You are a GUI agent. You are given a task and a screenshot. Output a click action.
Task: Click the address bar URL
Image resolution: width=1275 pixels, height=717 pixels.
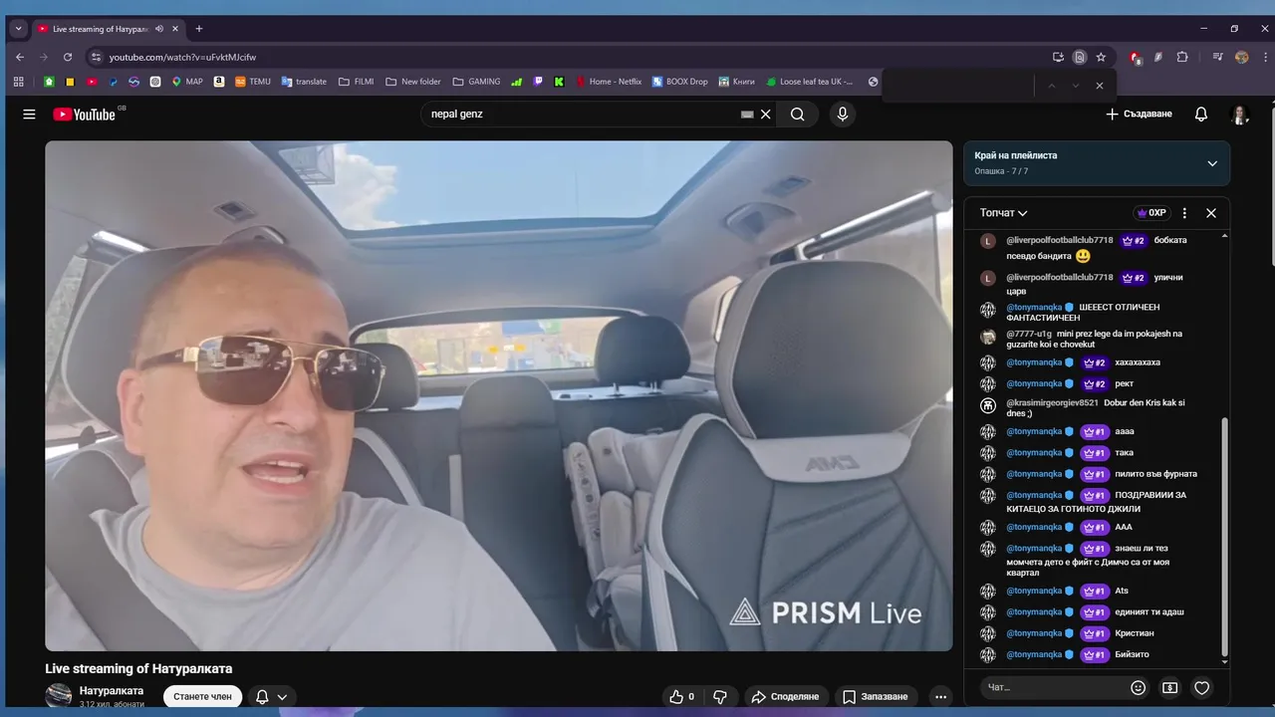click(x=182, y=57)
